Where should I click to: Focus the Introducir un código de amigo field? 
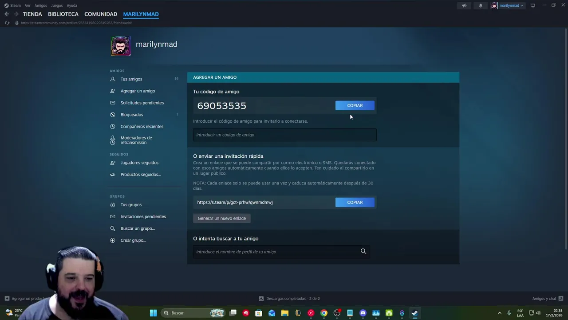[x=285, y=135]
